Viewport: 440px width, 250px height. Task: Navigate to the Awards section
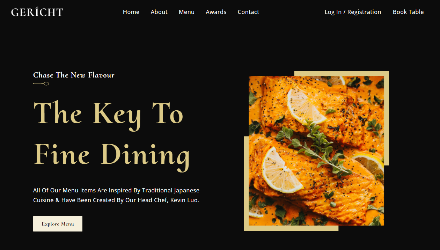click(216, 12)
